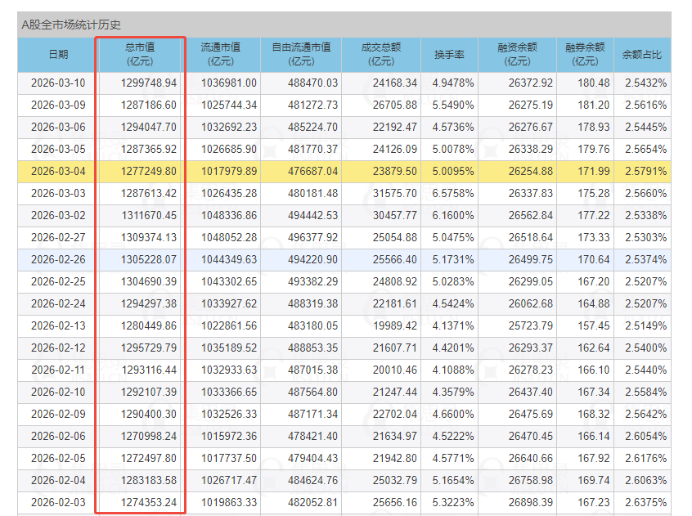Screen dimensions: 692x516
Task: Select the A股全市场统计历史 title text
Action: click(71, 25)
